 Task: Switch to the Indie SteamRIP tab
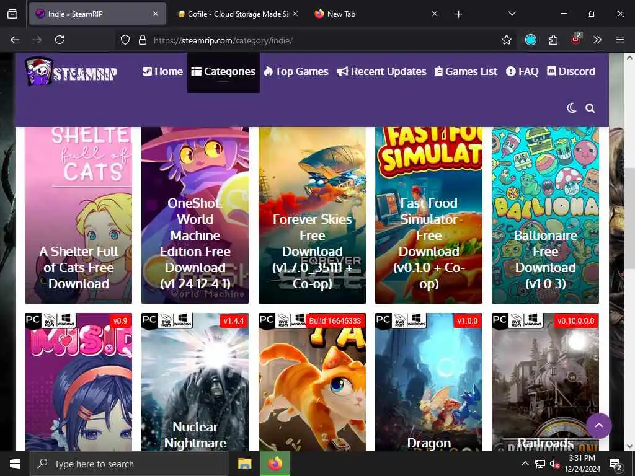[x=97, y=14]
